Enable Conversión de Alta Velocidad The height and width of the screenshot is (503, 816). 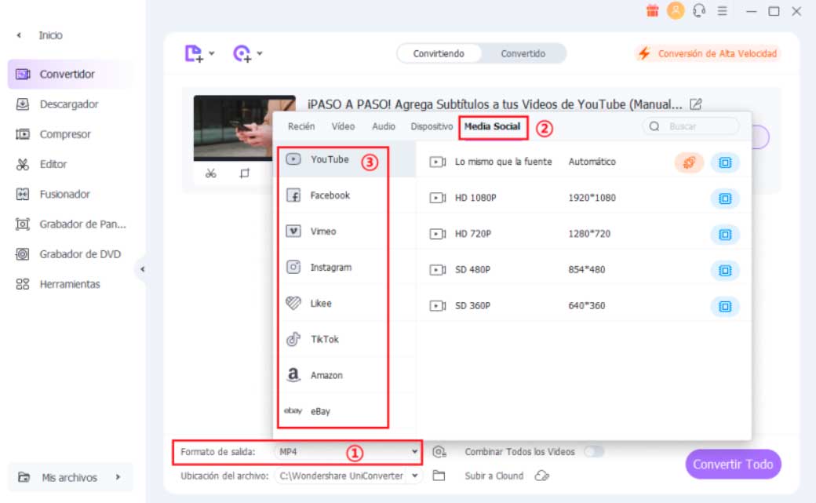click(708, 53)
